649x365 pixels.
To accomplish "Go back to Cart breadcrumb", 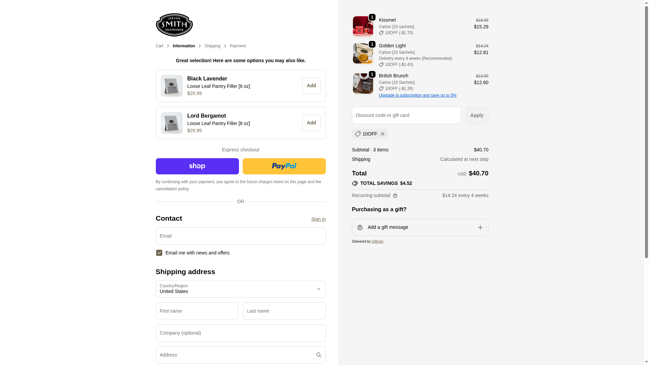I will pyautogui.click(x=159, y=46).
